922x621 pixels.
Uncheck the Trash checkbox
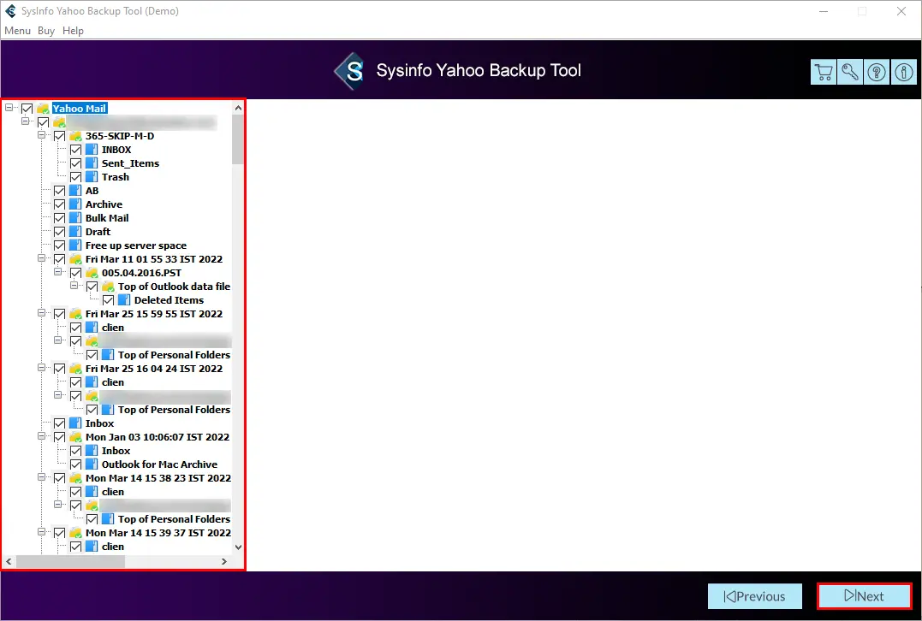76,177
